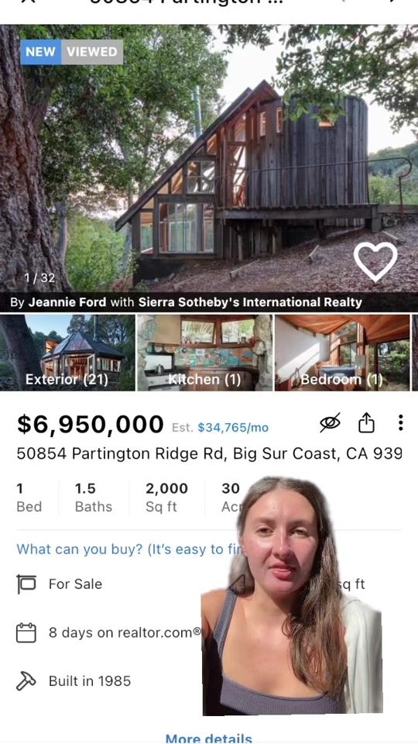The height and width of the screenshot is (744, 418).
Task: Save listing with the heart icon
Action: pos(375,261)
